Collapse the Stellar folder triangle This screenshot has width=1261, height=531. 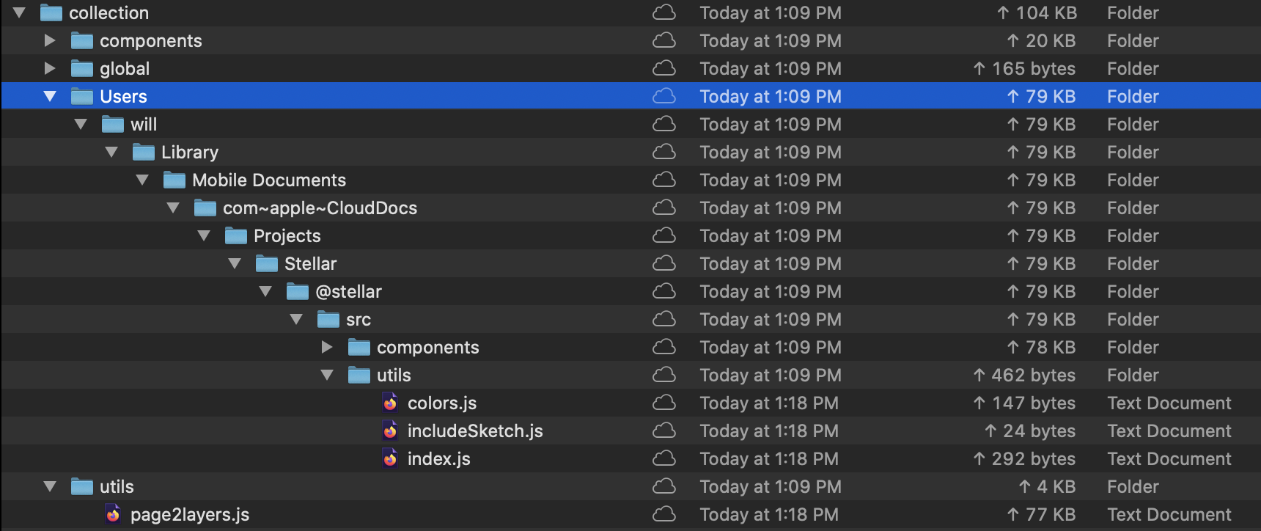[235, 263]
